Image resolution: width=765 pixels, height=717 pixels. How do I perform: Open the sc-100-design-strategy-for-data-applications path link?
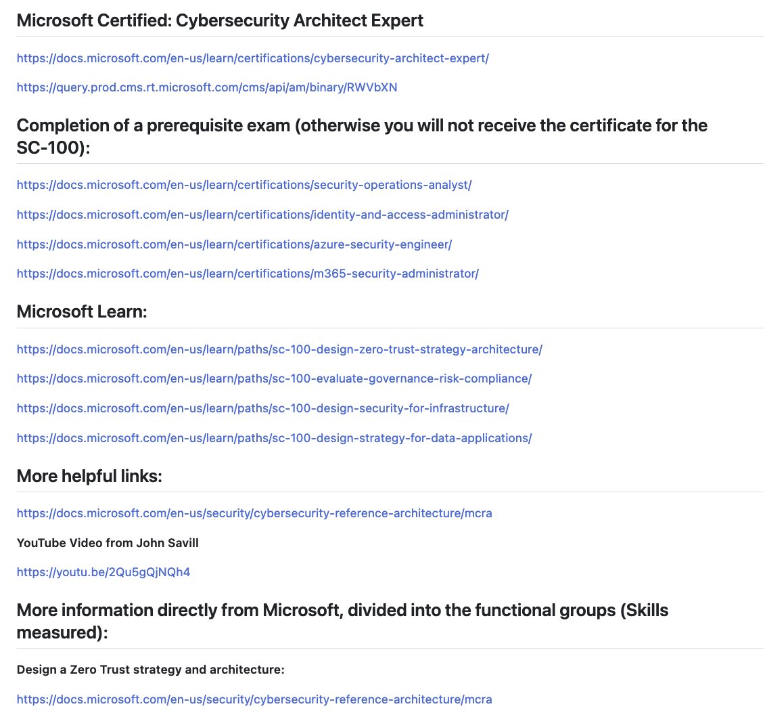[x=274, y=438]
